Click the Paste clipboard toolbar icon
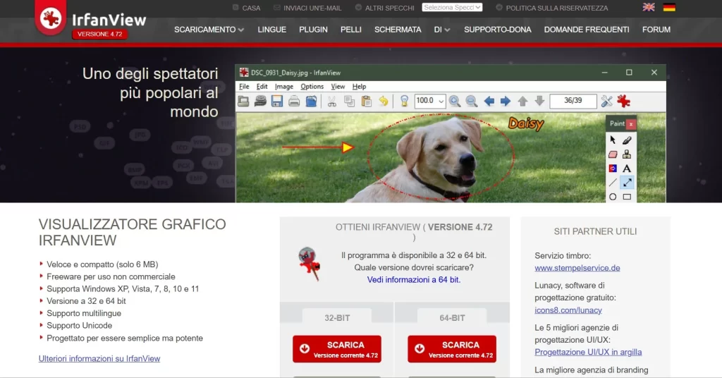722x378 pixels. (x=367, y=102)
